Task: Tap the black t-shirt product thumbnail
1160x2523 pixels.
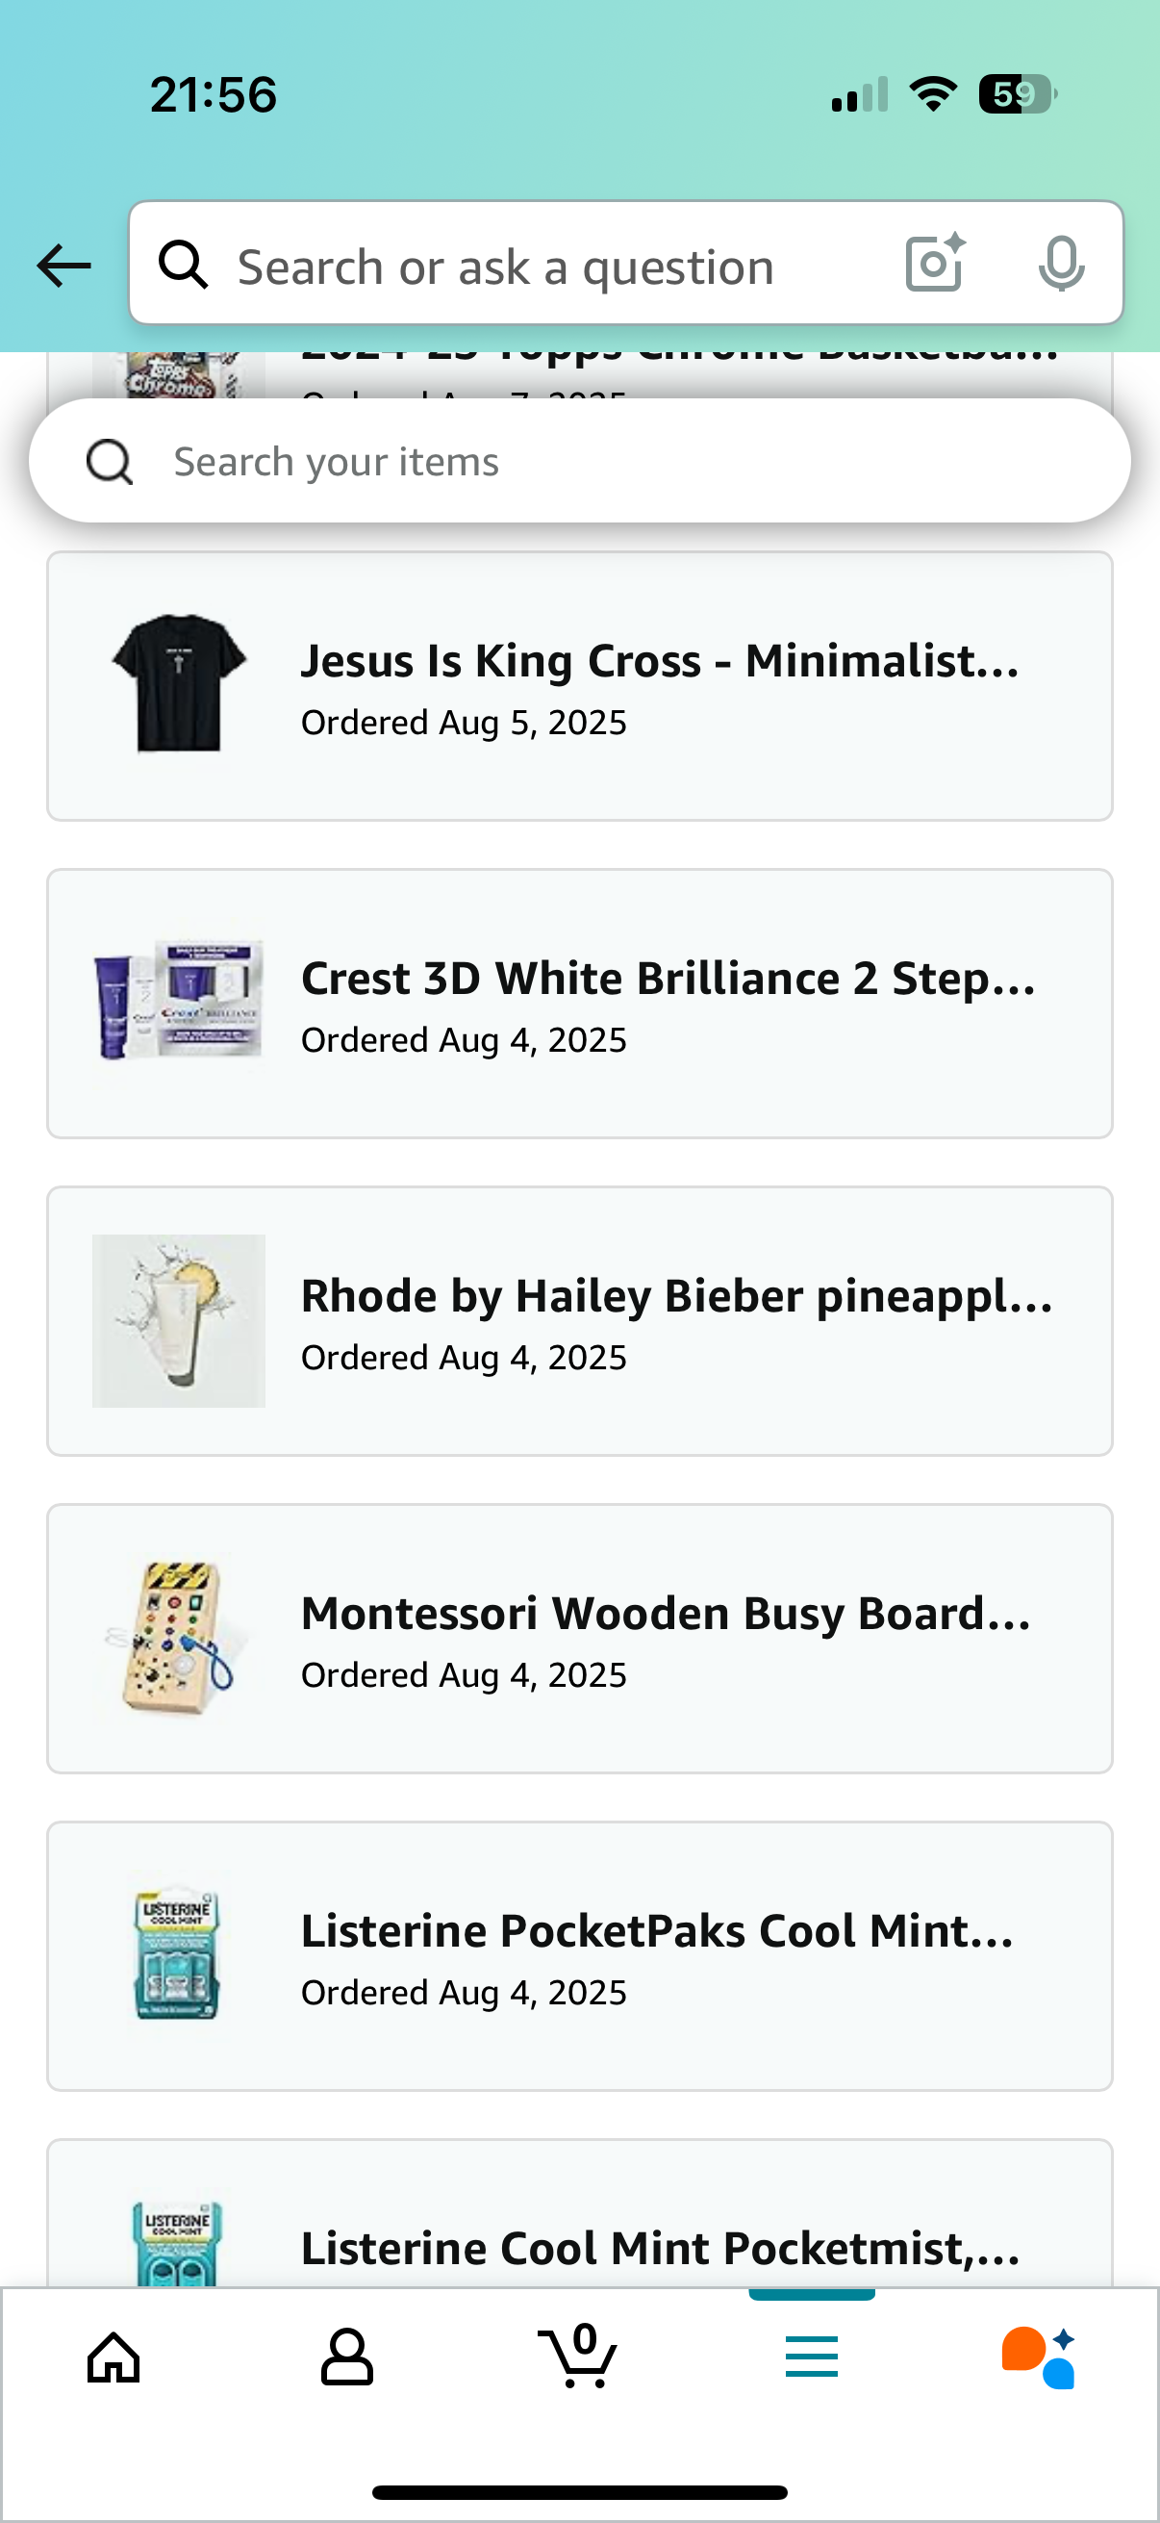Action: [x=179, y=683]
